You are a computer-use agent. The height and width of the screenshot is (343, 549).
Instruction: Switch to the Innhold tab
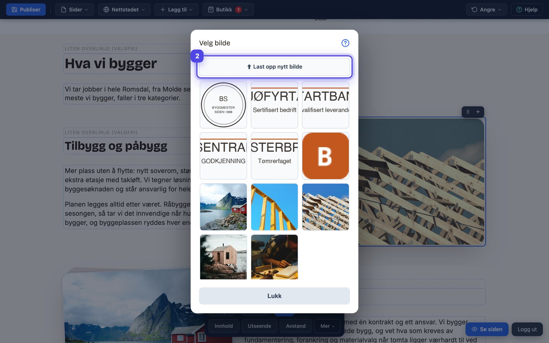[224, 326]
